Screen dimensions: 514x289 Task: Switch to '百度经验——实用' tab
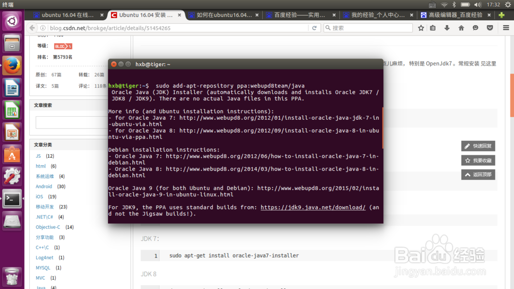pyautogui.click(x=300, y=15)
